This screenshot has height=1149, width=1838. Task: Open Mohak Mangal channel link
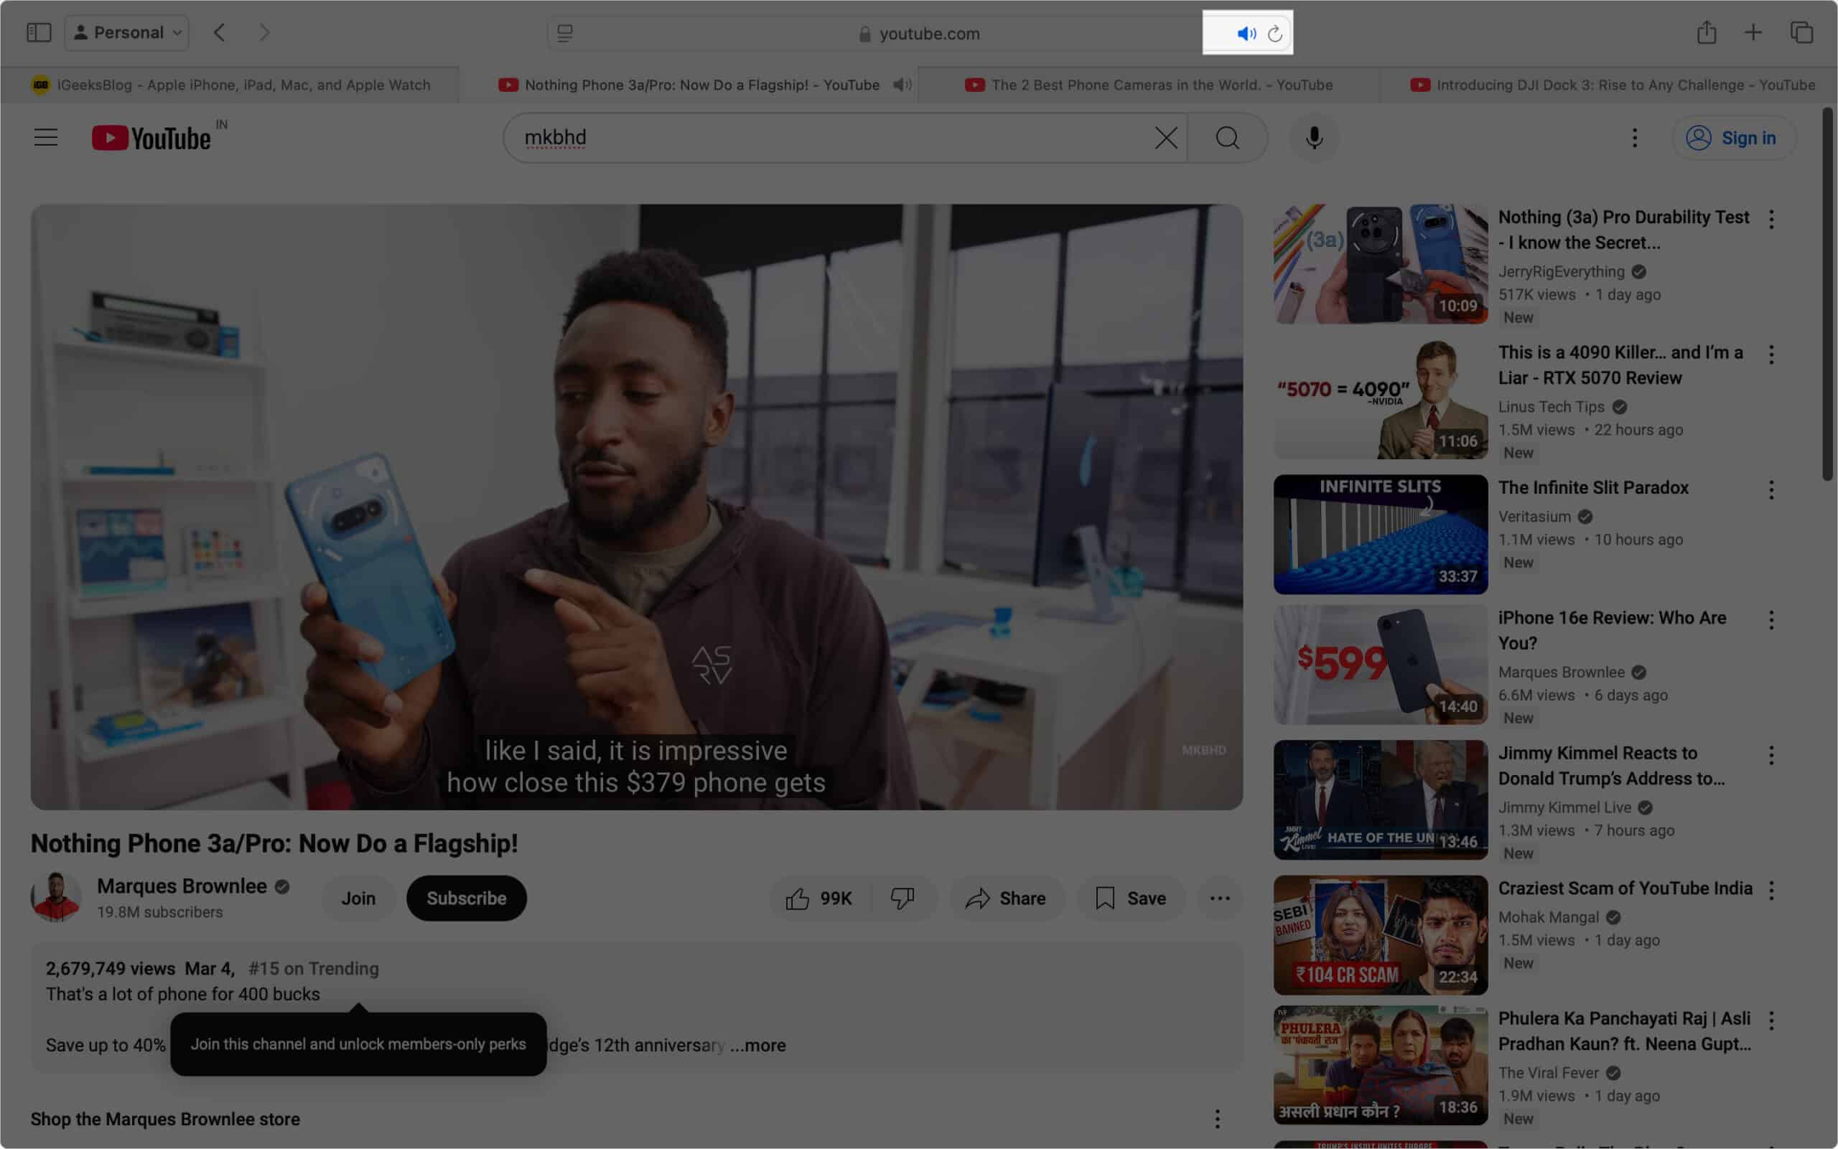[1549, 917]
